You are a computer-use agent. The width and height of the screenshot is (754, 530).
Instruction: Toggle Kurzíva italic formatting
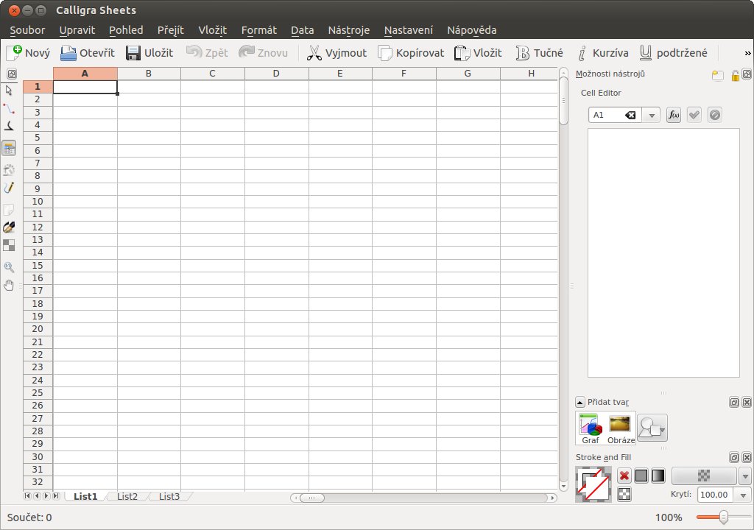602,53
